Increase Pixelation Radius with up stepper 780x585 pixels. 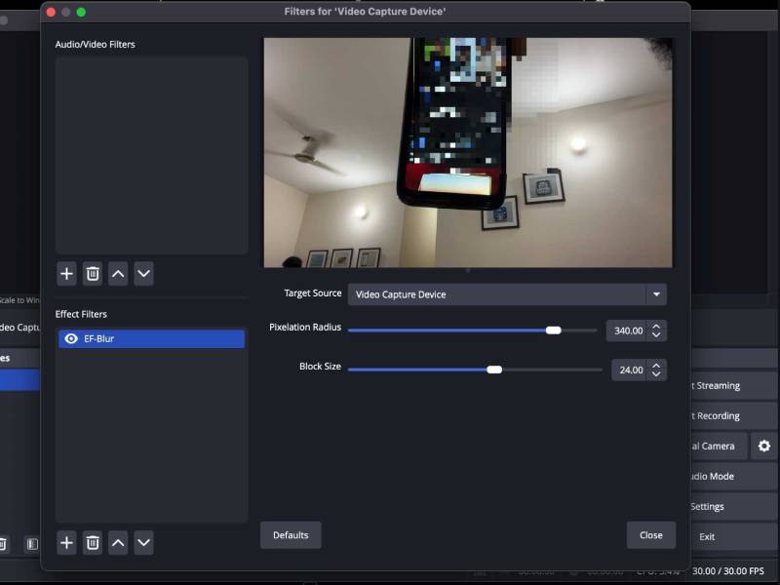tap(657, 326)
